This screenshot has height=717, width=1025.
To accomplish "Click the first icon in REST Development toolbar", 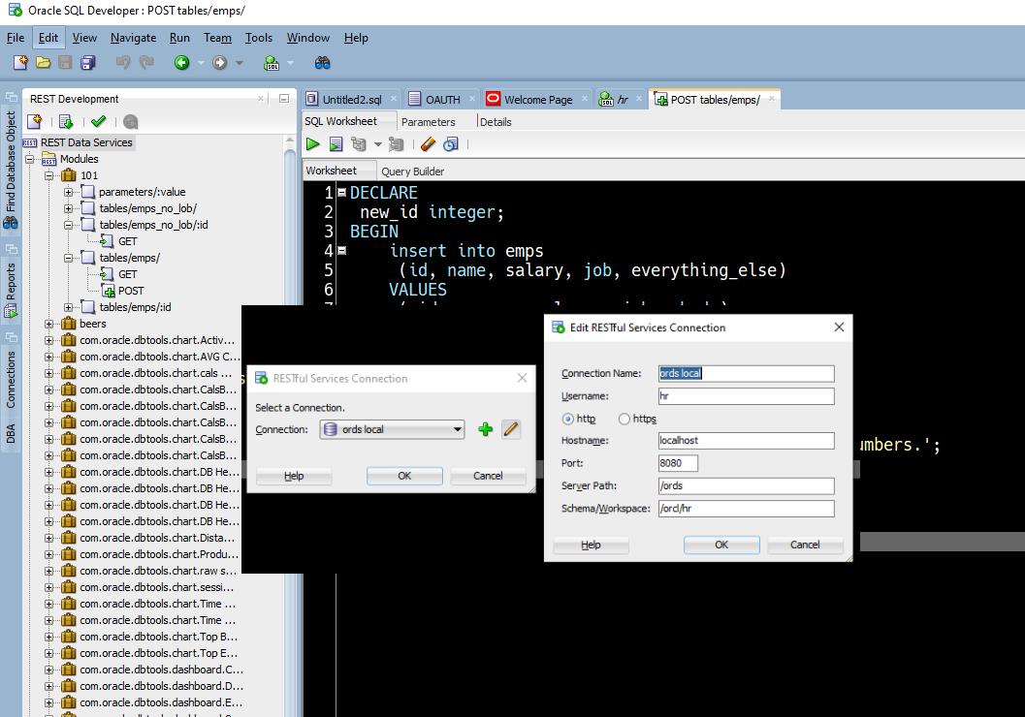I will [35, 121].
